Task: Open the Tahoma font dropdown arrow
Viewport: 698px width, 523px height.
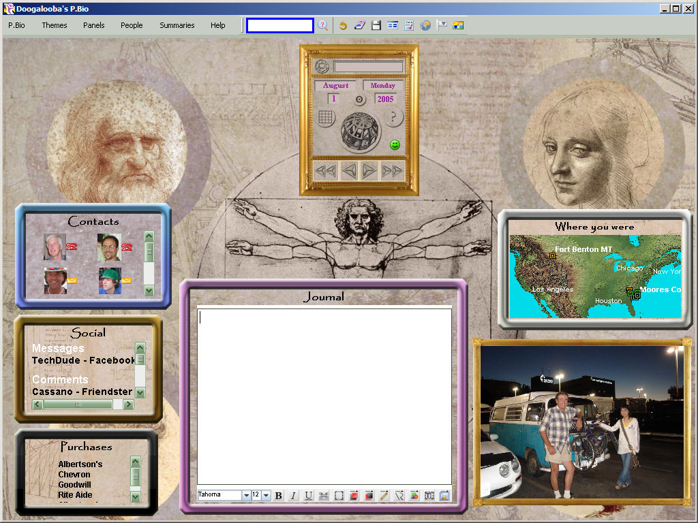Action: [x=246, y=496]
